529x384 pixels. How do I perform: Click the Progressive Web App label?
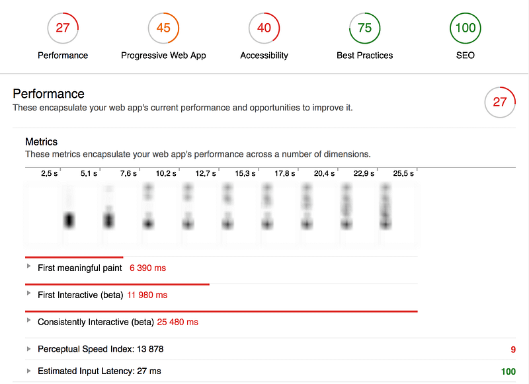click(x=163, y=56)
